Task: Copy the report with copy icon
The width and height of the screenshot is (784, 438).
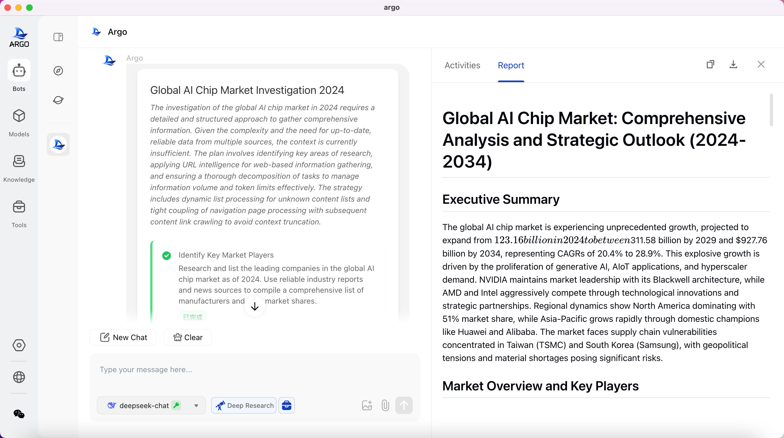Action: click(x=710, y=64)
